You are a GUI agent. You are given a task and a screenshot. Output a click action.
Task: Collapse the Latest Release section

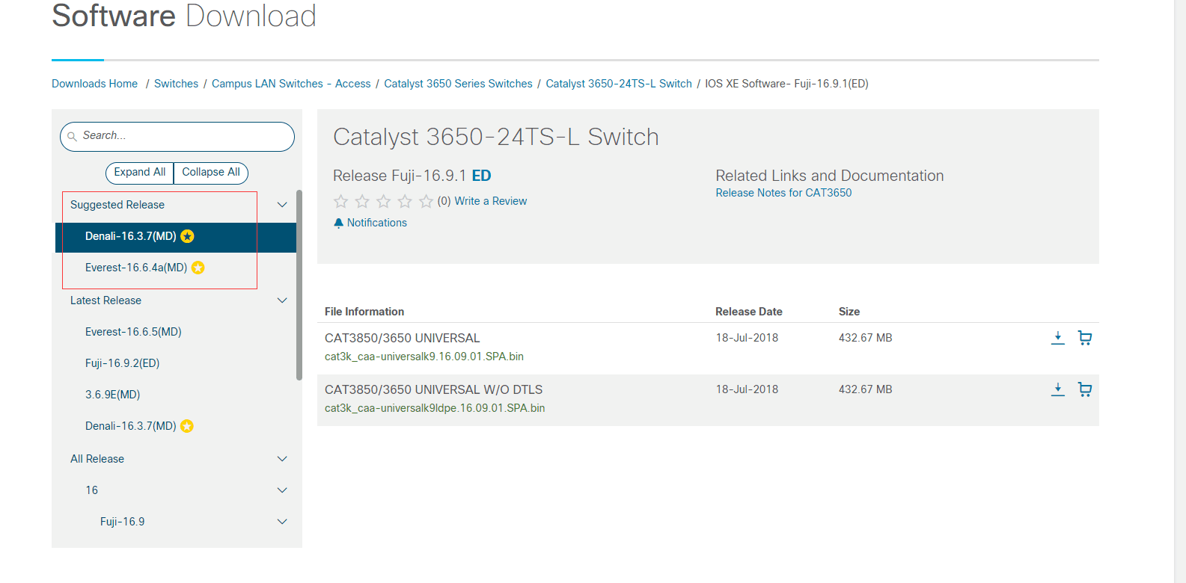click(282, 300)
